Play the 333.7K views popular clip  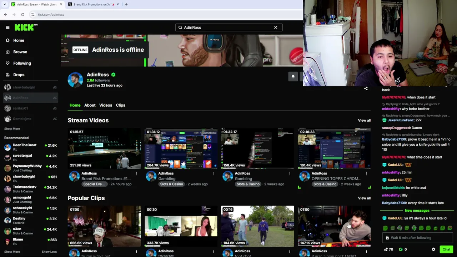coord(181,226)
